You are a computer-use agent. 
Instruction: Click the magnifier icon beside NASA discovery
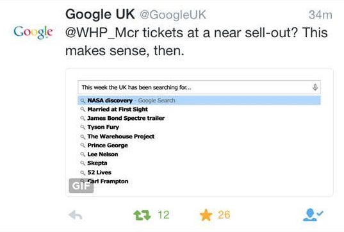click(83, 101)
